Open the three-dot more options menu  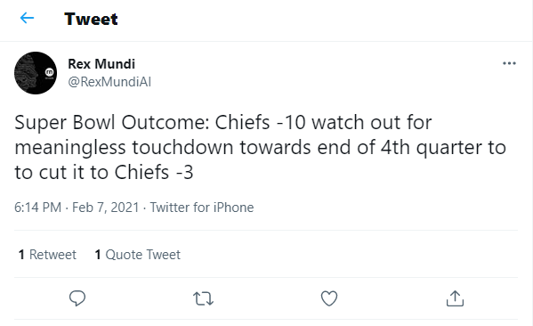509,63
